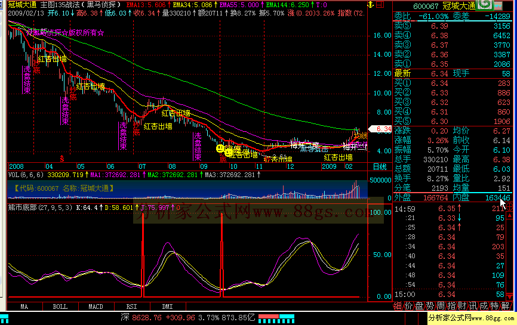Click the 买① 6.34 bid row
Screen dimensions: 517x325
click(453, 83)
